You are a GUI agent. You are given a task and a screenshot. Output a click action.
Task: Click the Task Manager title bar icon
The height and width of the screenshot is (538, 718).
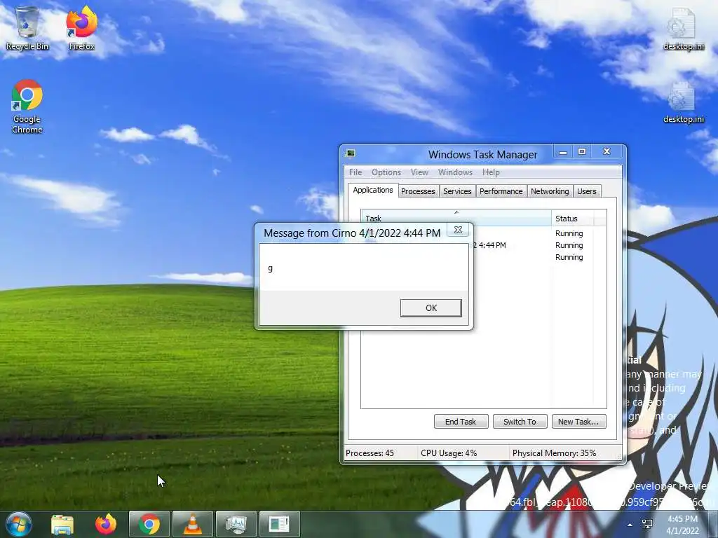pyautogui.click(x=351, y=153)
